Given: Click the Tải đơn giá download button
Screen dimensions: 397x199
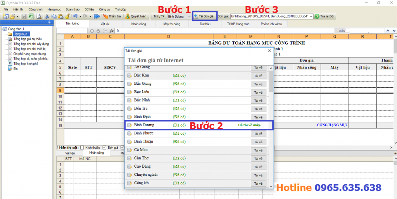Looking at the screenshot, I should tap(204, 16).
